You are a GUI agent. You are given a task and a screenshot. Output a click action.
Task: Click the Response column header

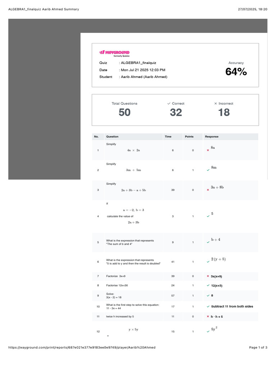pos(212,137)
